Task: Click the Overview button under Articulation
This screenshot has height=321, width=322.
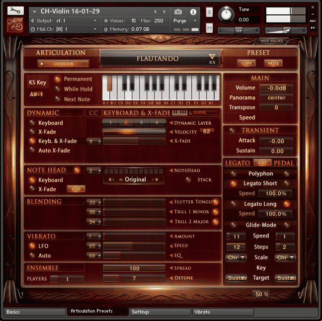Action: pos(63,64)
